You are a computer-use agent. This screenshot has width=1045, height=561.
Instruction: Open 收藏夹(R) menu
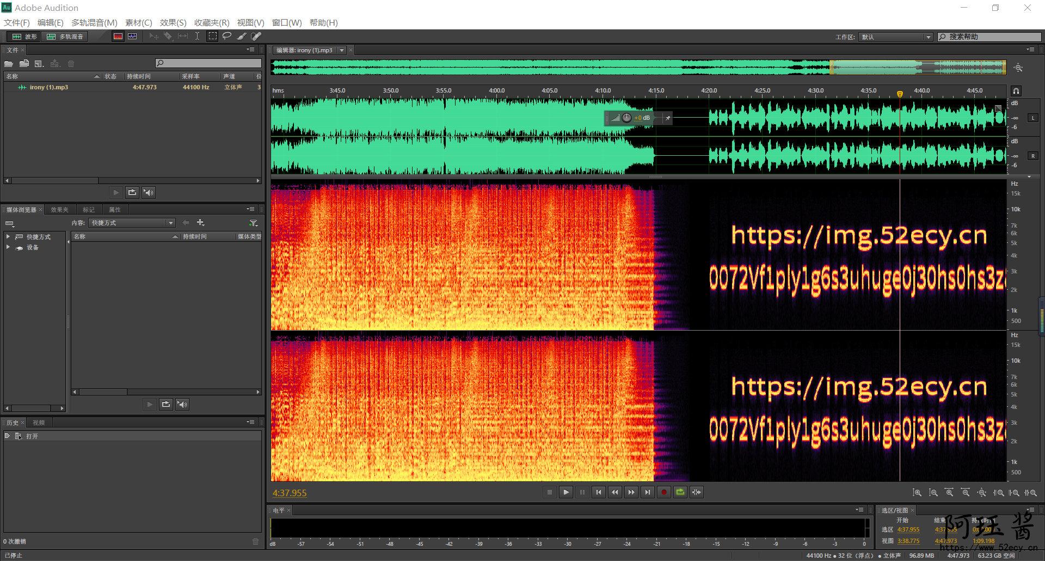[212, 22]
